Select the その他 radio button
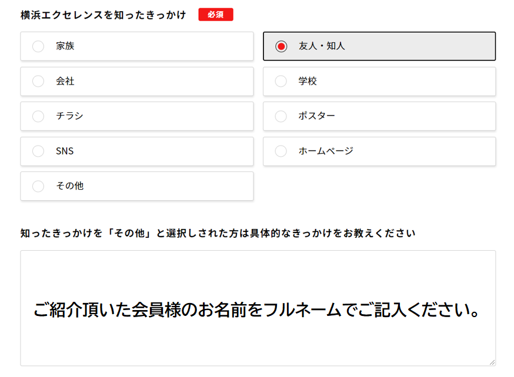 [x=38, y=186]
